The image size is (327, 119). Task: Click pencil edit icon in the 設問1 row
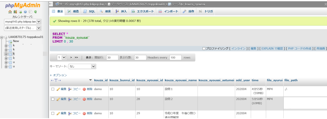pos(58,89)
